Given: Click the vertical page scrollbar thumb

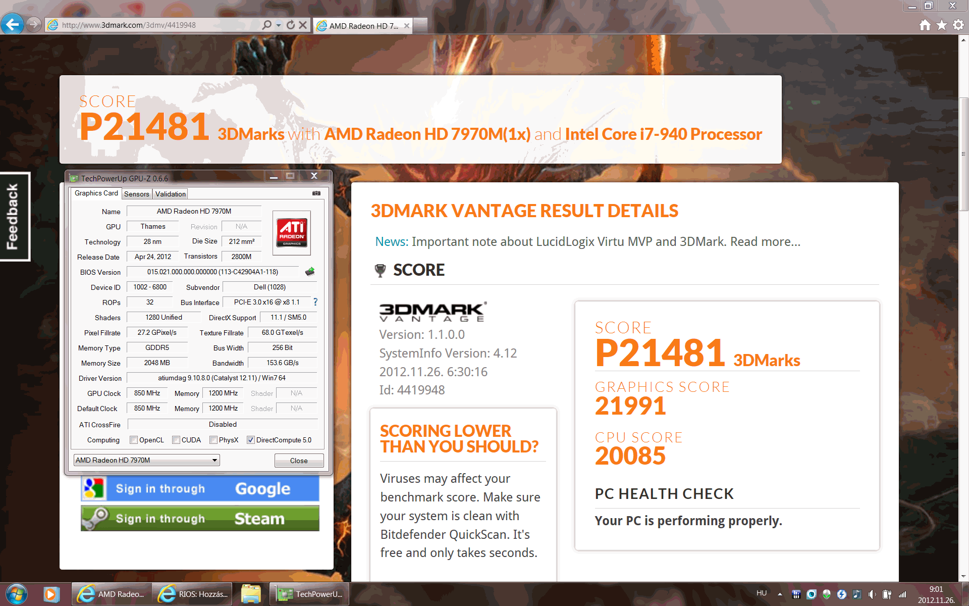Looking at the screenshot, I should tap(963, 154).
